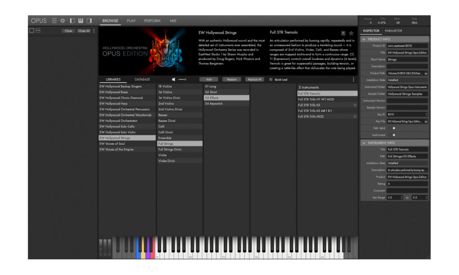
Task: Click the mod wheel strip left of keyboard
Action: pyautogui.click(x=105, y=248)
